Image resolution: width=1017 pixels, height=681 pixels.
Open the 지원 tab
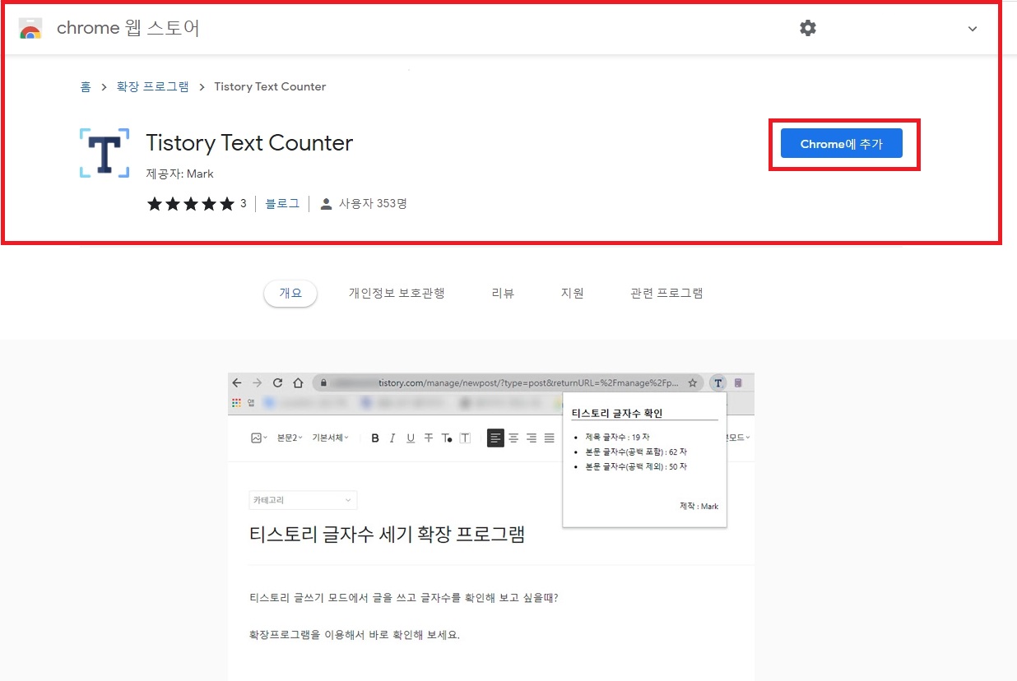[x=572, y=293]
